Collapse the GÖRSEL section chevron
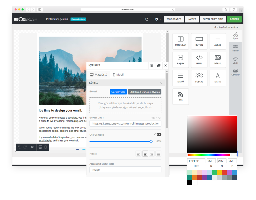The image size is (256, 200). [161, 83]
